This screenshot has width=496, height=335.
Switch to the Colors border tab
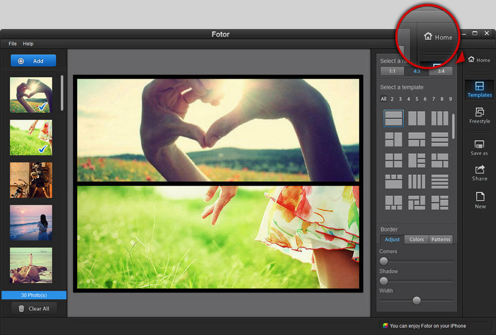click(x=416, y=240)
